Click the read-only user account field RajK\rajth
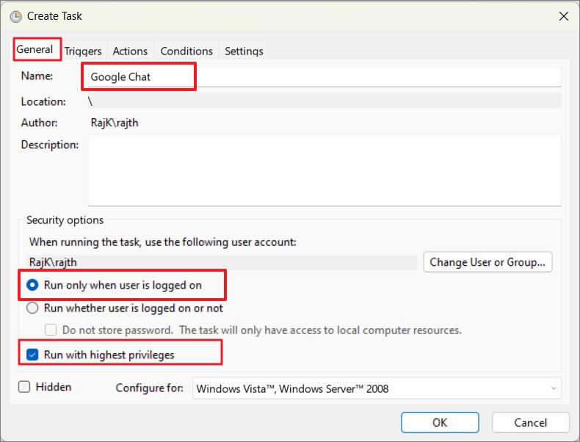580x442 pixels. pos(222,262)
